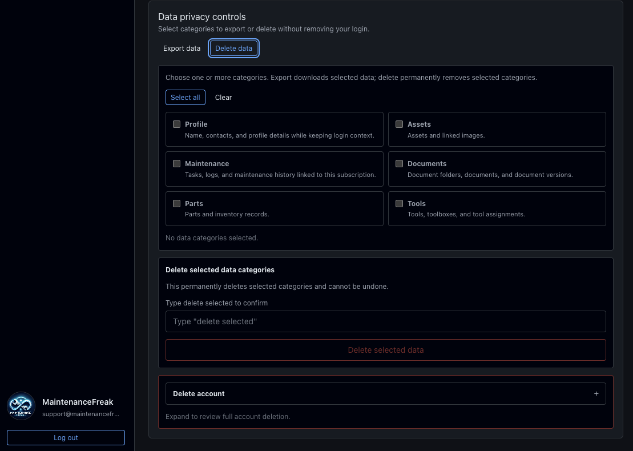Click "Parts and inventory records." description
633x451 pixels.
coord(227,214)
